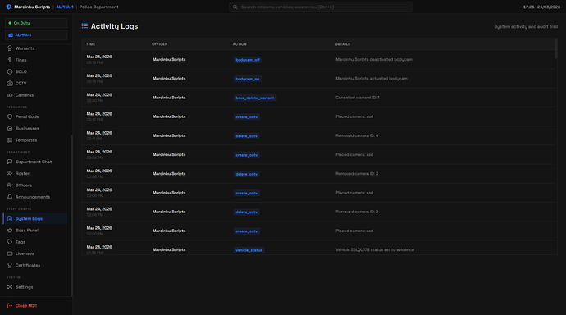The height and width of the screenshot is (315, 566).
Task: Open the Announcements page
Action: [35, 197]
